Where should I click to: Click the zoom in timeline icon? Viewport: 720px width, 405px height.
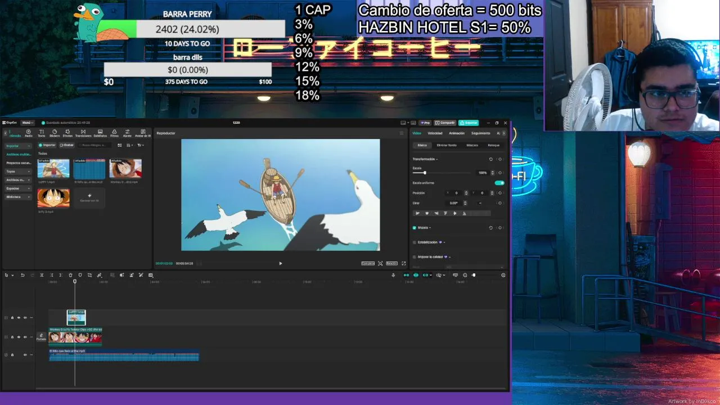click(503, 275)
